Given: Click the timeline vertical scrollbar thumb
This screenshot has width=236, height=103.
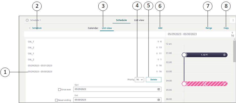Looking at the screenshot, I should pyautogui.click(x=234, y=51).
